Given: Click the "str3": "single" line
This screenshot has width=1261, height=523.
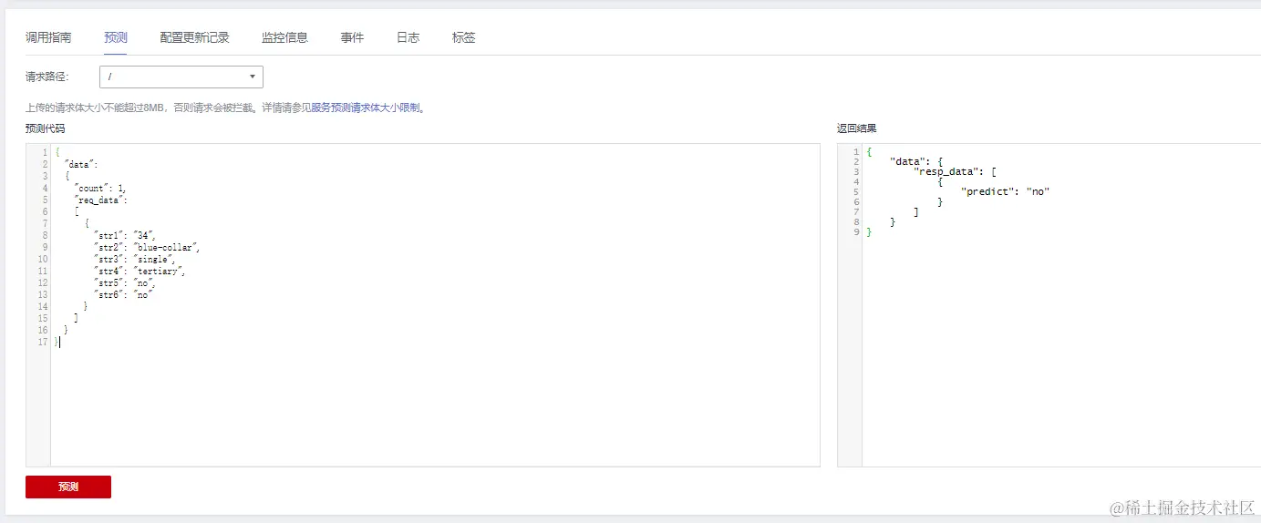Looking at the screenshot, I should point(134,259).
